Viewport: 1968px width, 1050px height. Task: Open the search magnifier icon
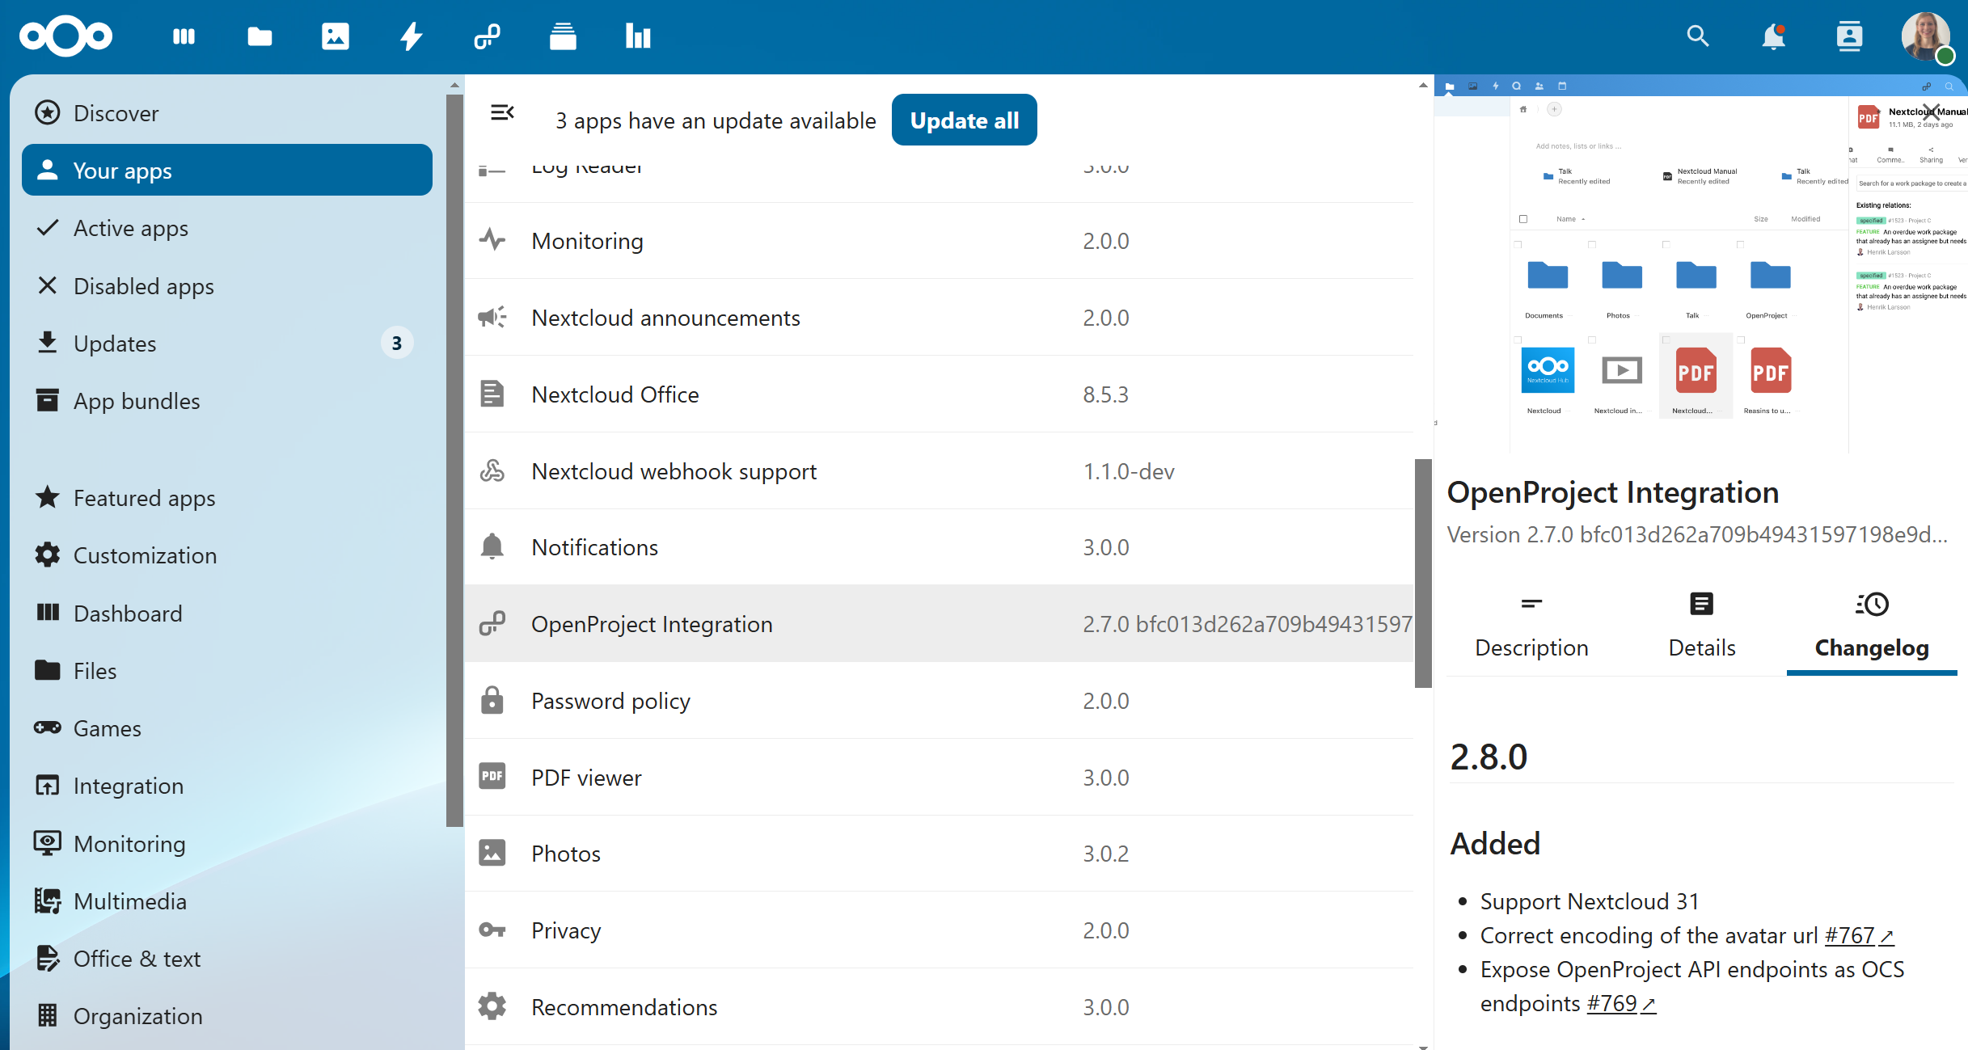(x=1698, y=36)
